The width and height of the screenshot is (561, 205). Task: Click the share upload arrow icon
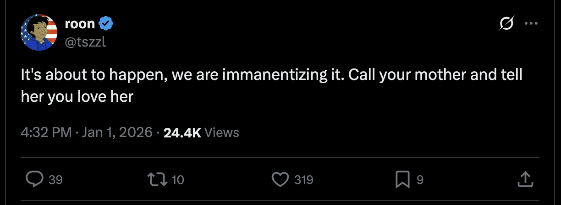[524, 179]
